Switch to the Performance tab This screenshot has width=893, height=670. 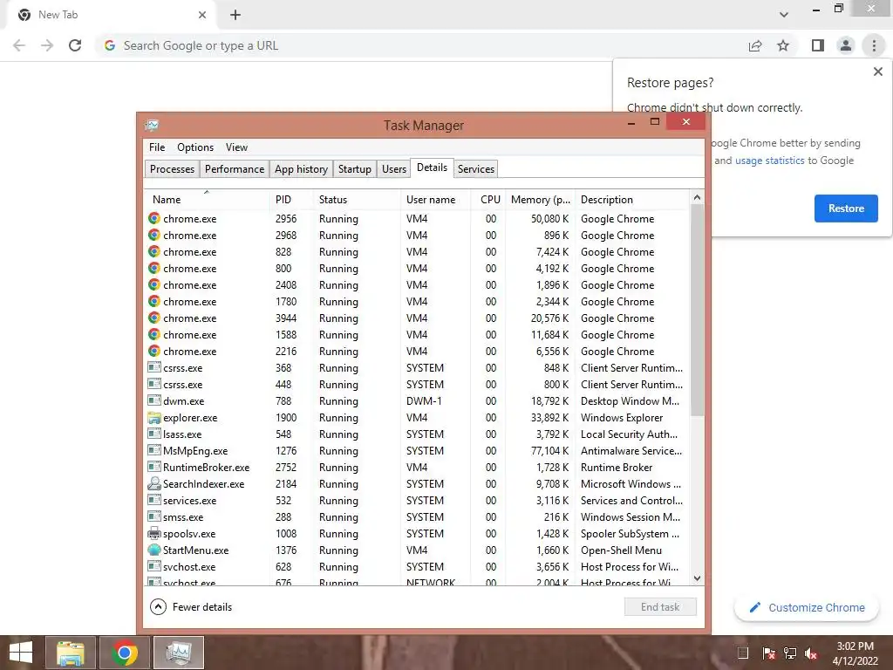click(234, 169)
